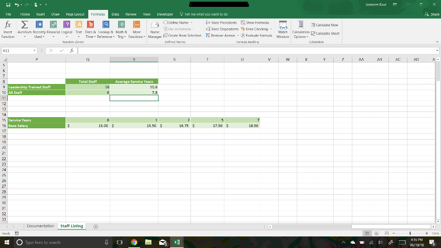
Task: Switch to the Documentation sheet
Action: click(40, 226)
